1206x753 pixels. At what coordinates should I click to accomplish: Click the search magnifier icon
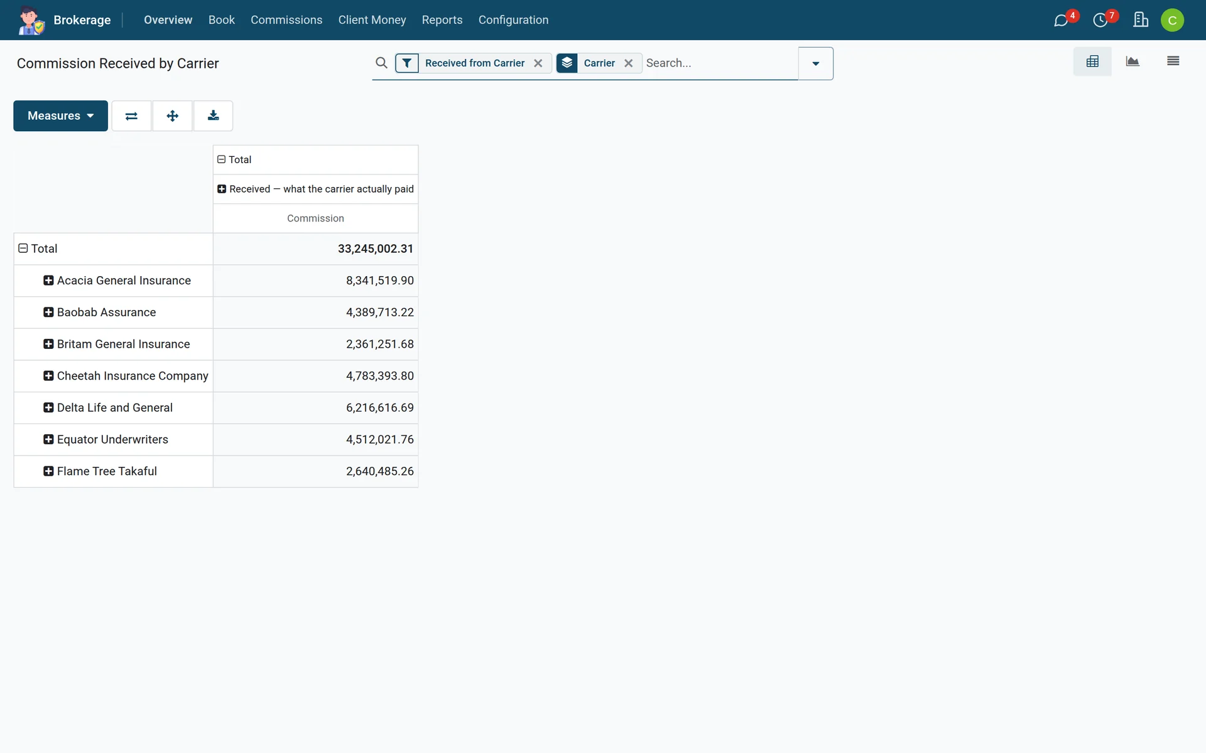[381, 63]
